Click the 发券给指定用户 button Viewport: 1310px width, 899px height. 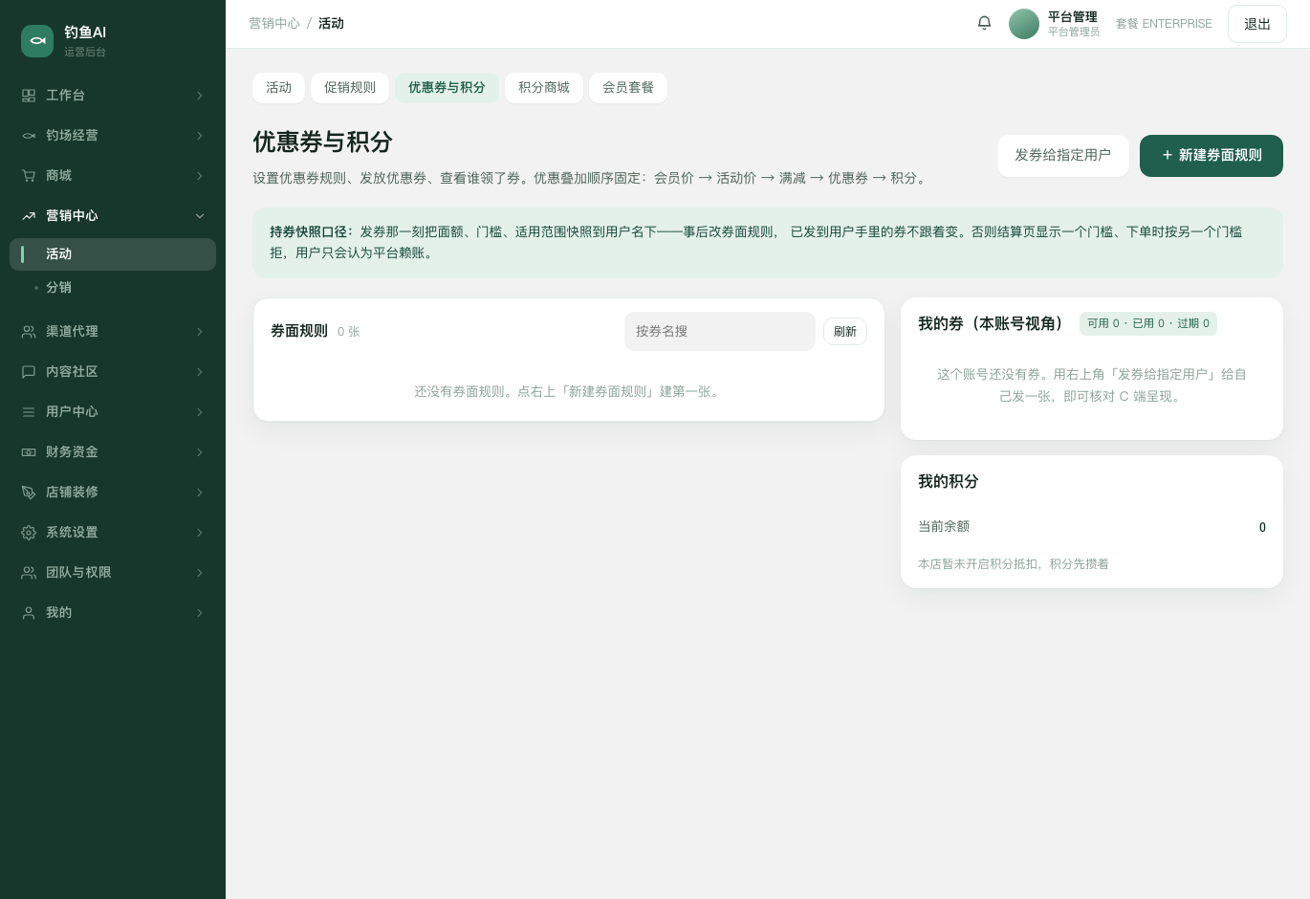click(1063, 156)
